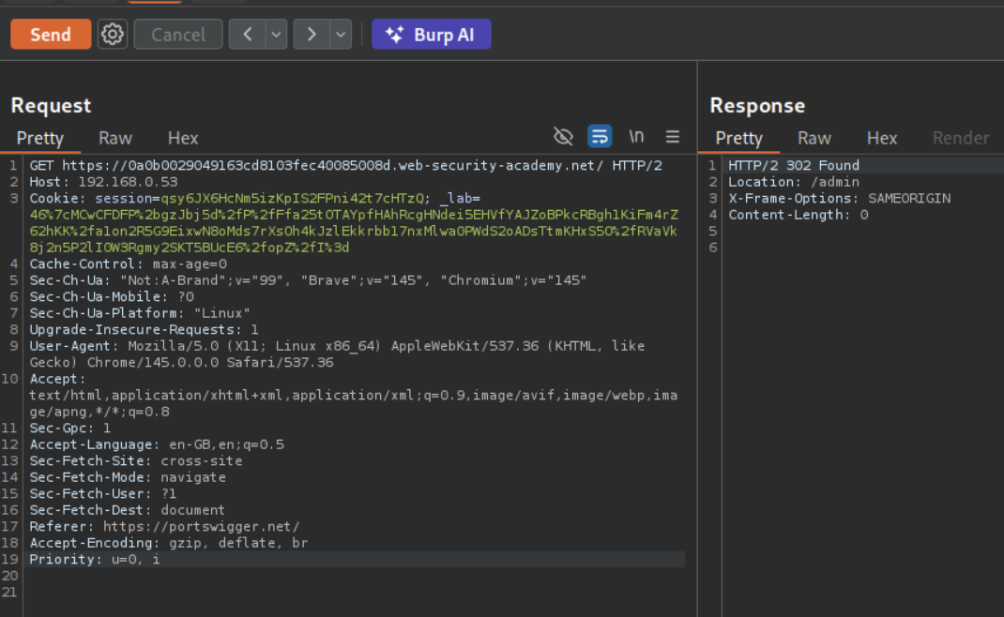Select the Request Pretty tab
Screen dimensions: 1004x617
pyautogui.click(x=40, y=138)
